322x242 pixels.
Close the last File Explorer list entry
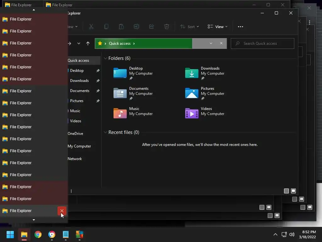[62, 211]
